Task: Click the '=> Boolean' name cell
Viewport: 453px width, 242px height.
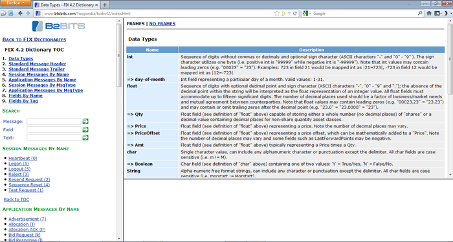Action: click(x=152, y=164)
